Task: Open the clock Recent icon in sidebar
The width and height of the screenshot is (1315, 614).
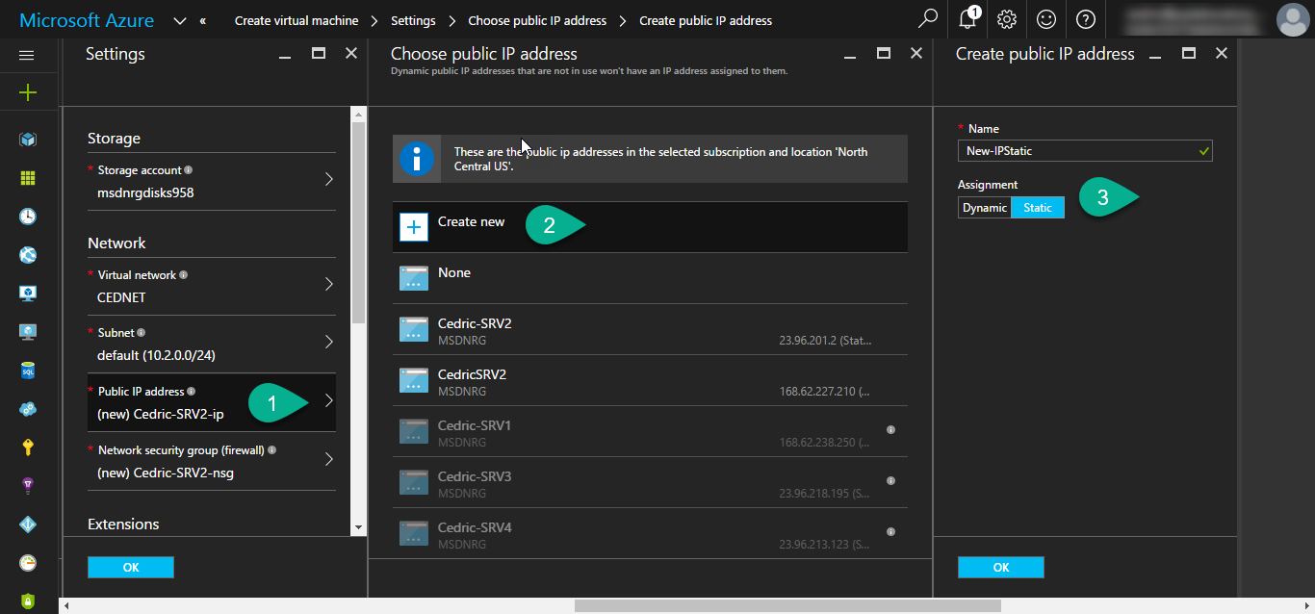Action: (27, 217)
